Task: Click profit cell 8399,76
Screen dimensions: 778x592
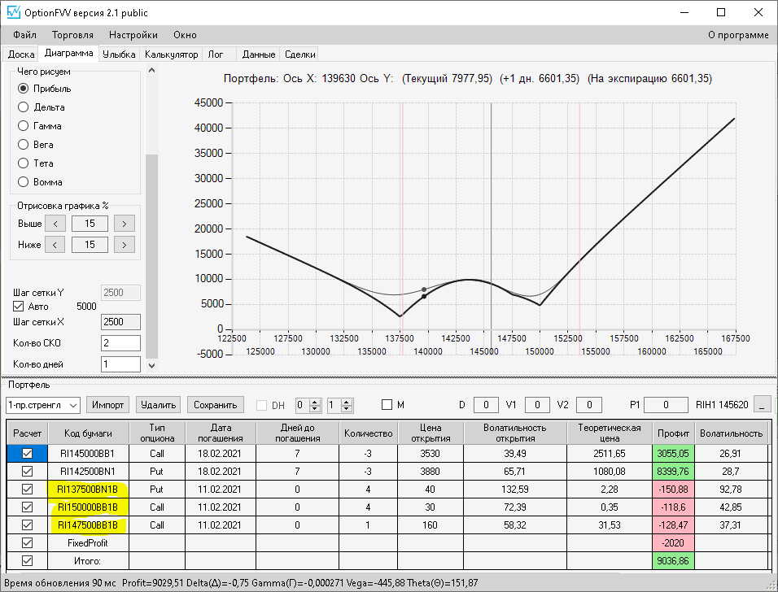Action: coord(673,471)
